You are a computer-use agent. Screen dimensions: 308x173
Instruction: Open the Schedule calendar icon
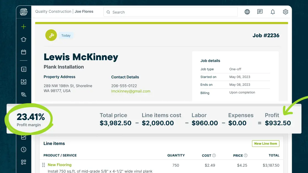23,52
